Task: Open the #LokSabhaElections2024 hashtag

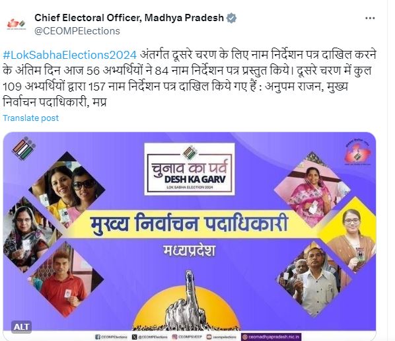Action: pos(70,55)
